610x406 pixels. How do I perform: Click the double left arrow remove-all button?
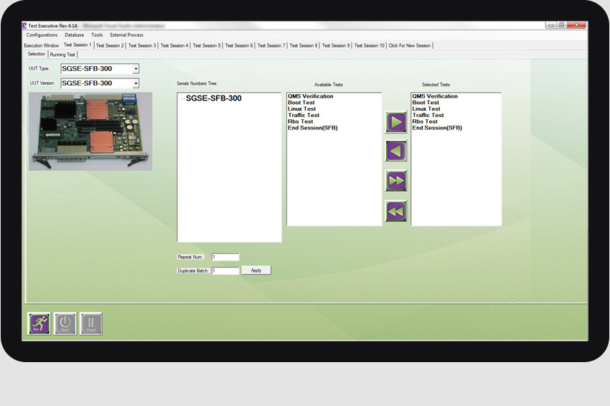click(x=396, y=211)
